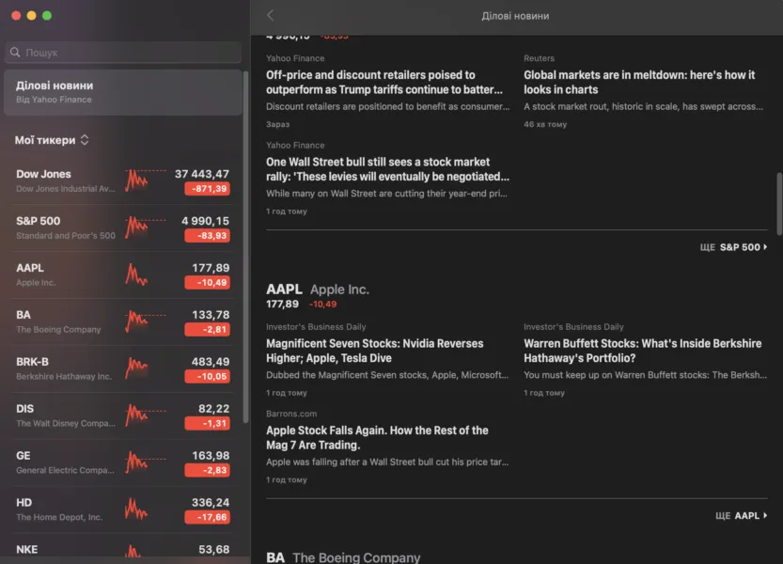The image size is (783, 564).
Task: Select Ділові новини in the sidebar
Action: click(x=123, y=92)
